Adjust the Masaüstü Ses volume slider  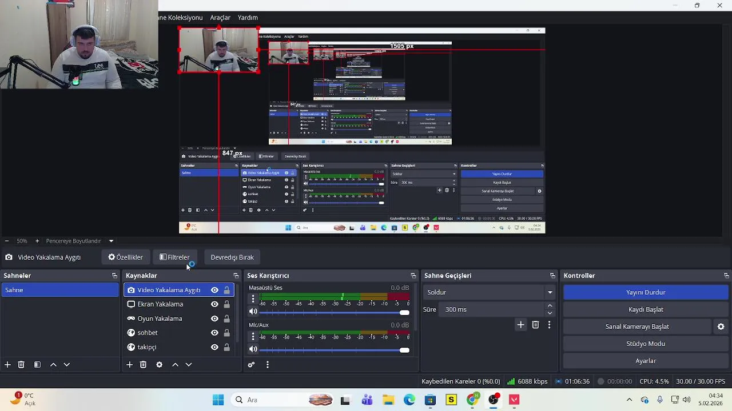click(x=335, y=312)
